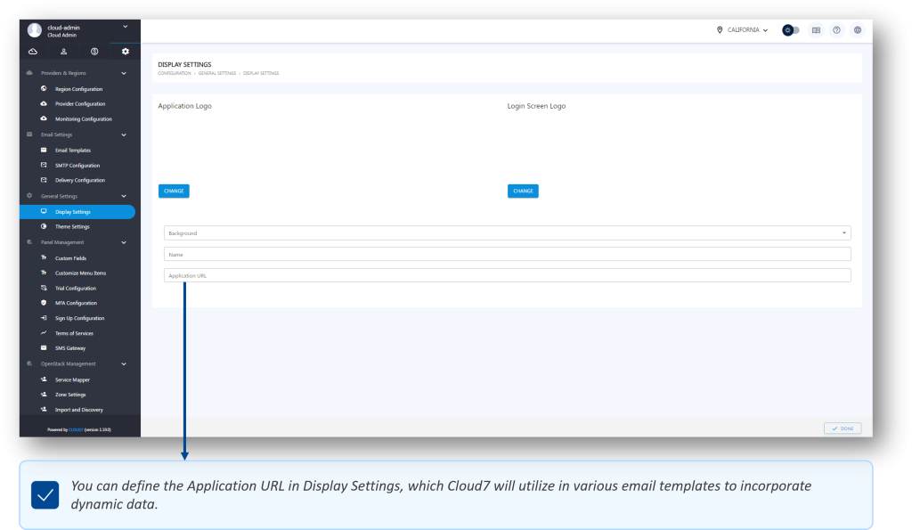Click CHANGE under Application Logo

pyautogui.click(x=173, y=191)
